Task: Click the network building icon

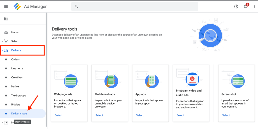Action: click(6, 19)
